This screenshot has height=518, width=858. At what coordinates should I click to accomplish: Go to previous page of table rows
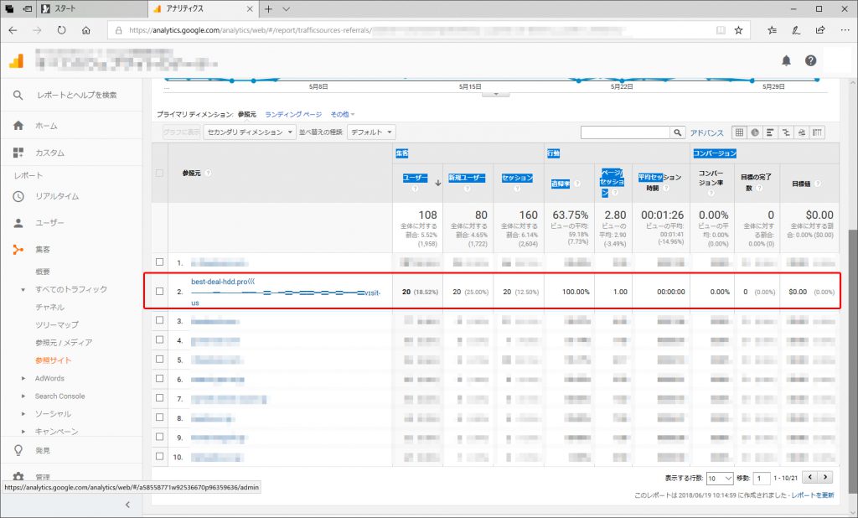click(810, 477)
